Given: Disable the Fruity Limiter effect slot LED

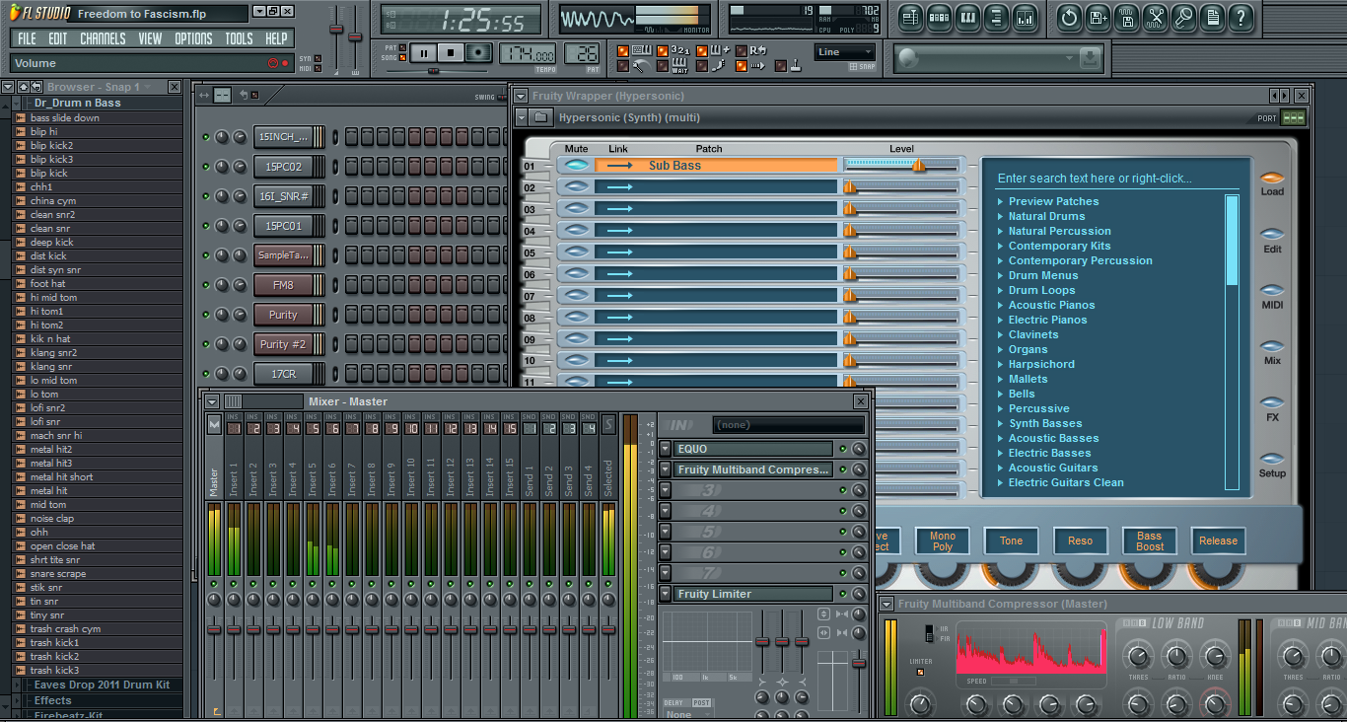Looking at the screenshot, I should click(x=843, y=594).
